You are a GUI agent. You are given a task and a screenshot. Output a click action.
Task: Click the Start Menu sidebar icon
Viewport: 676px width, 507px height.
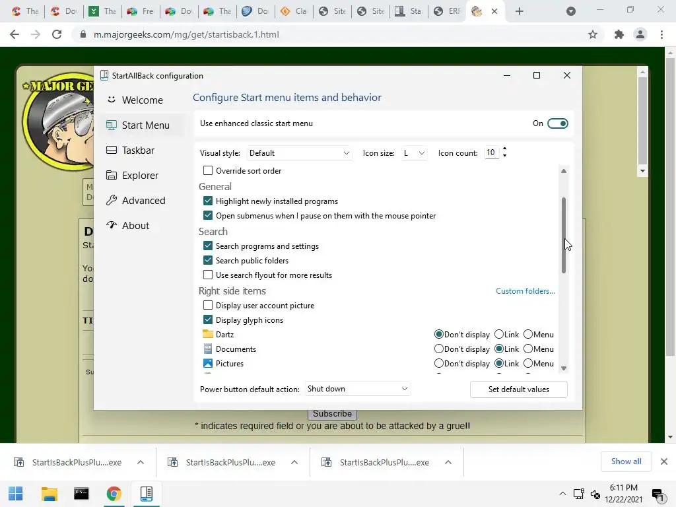111,125
